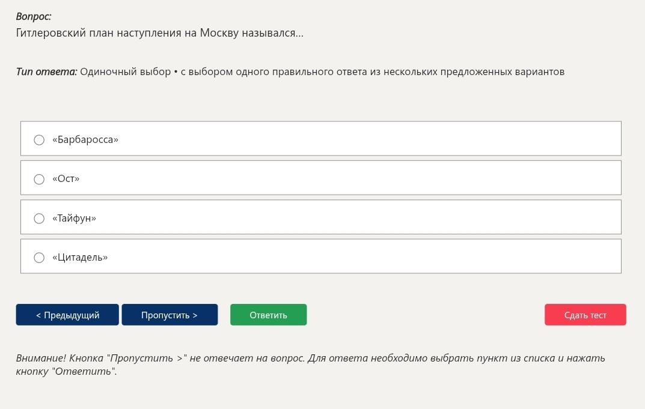
Task: Click the «Цитадель» answer label text
Action: pyautogui.click(x=80, y=257)
